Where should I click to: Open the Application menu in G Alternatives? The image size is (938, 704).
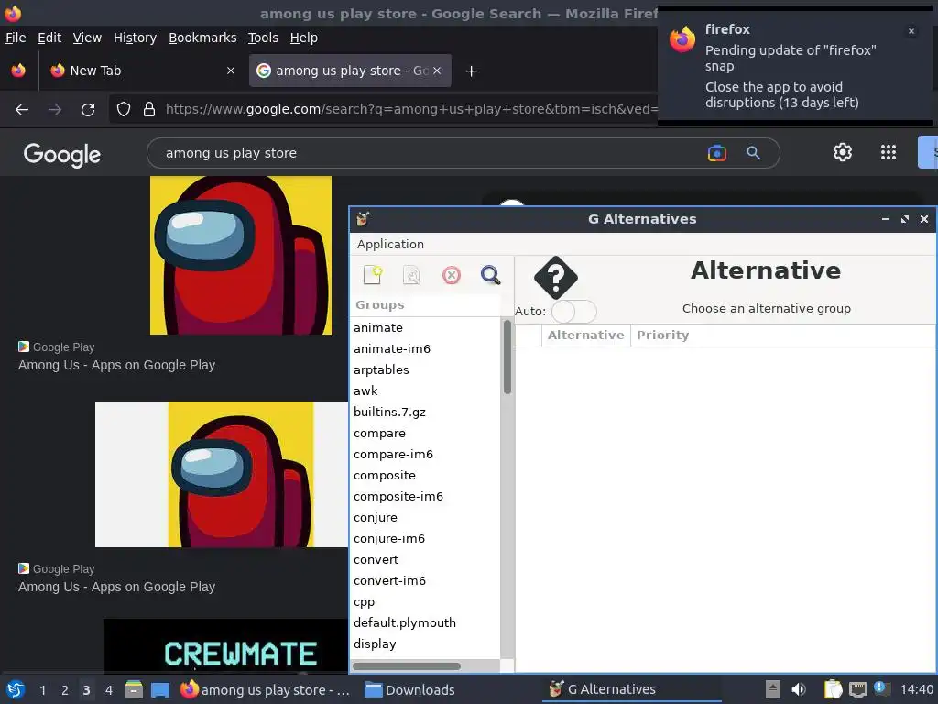(x=390, y=244)
